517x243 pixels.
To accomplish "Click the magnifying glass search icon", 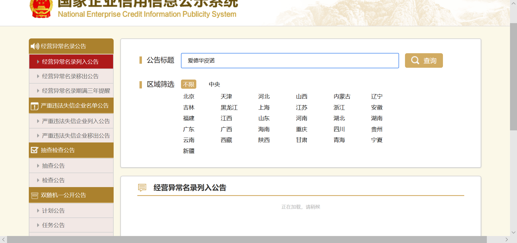I will point(415,60).
